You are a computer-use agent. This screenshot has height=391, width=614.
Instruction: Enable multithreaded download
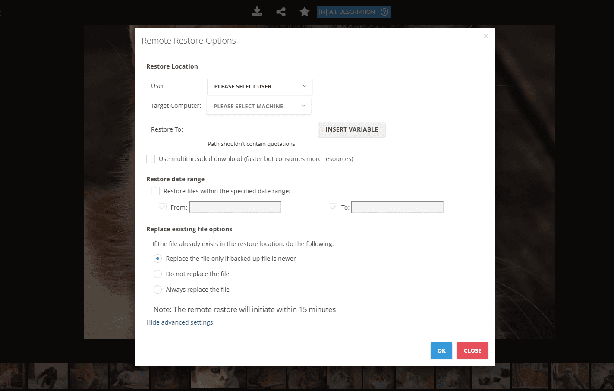151,159
